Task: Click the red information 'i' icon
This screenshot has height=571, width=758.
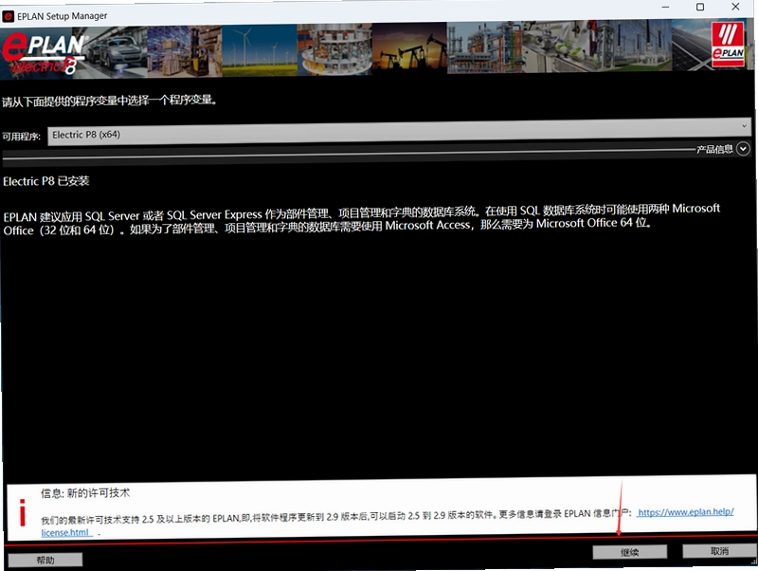Action: pos(22,512)
